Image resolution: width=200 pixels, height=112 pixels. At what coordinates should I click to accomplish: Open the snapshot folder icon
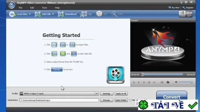pos(168,82)
